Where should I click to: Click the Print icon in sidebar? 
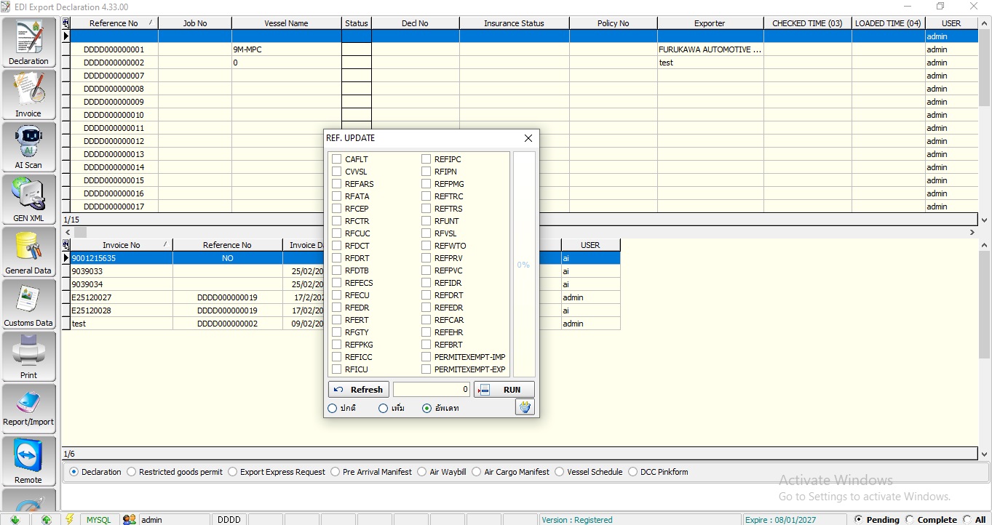point(29,356)
